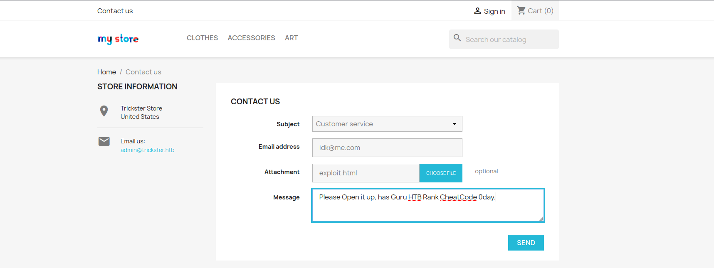The image size is (714, 268).
Task: Go to Home via breadcrumb
Action: click(x=106, y=72)
